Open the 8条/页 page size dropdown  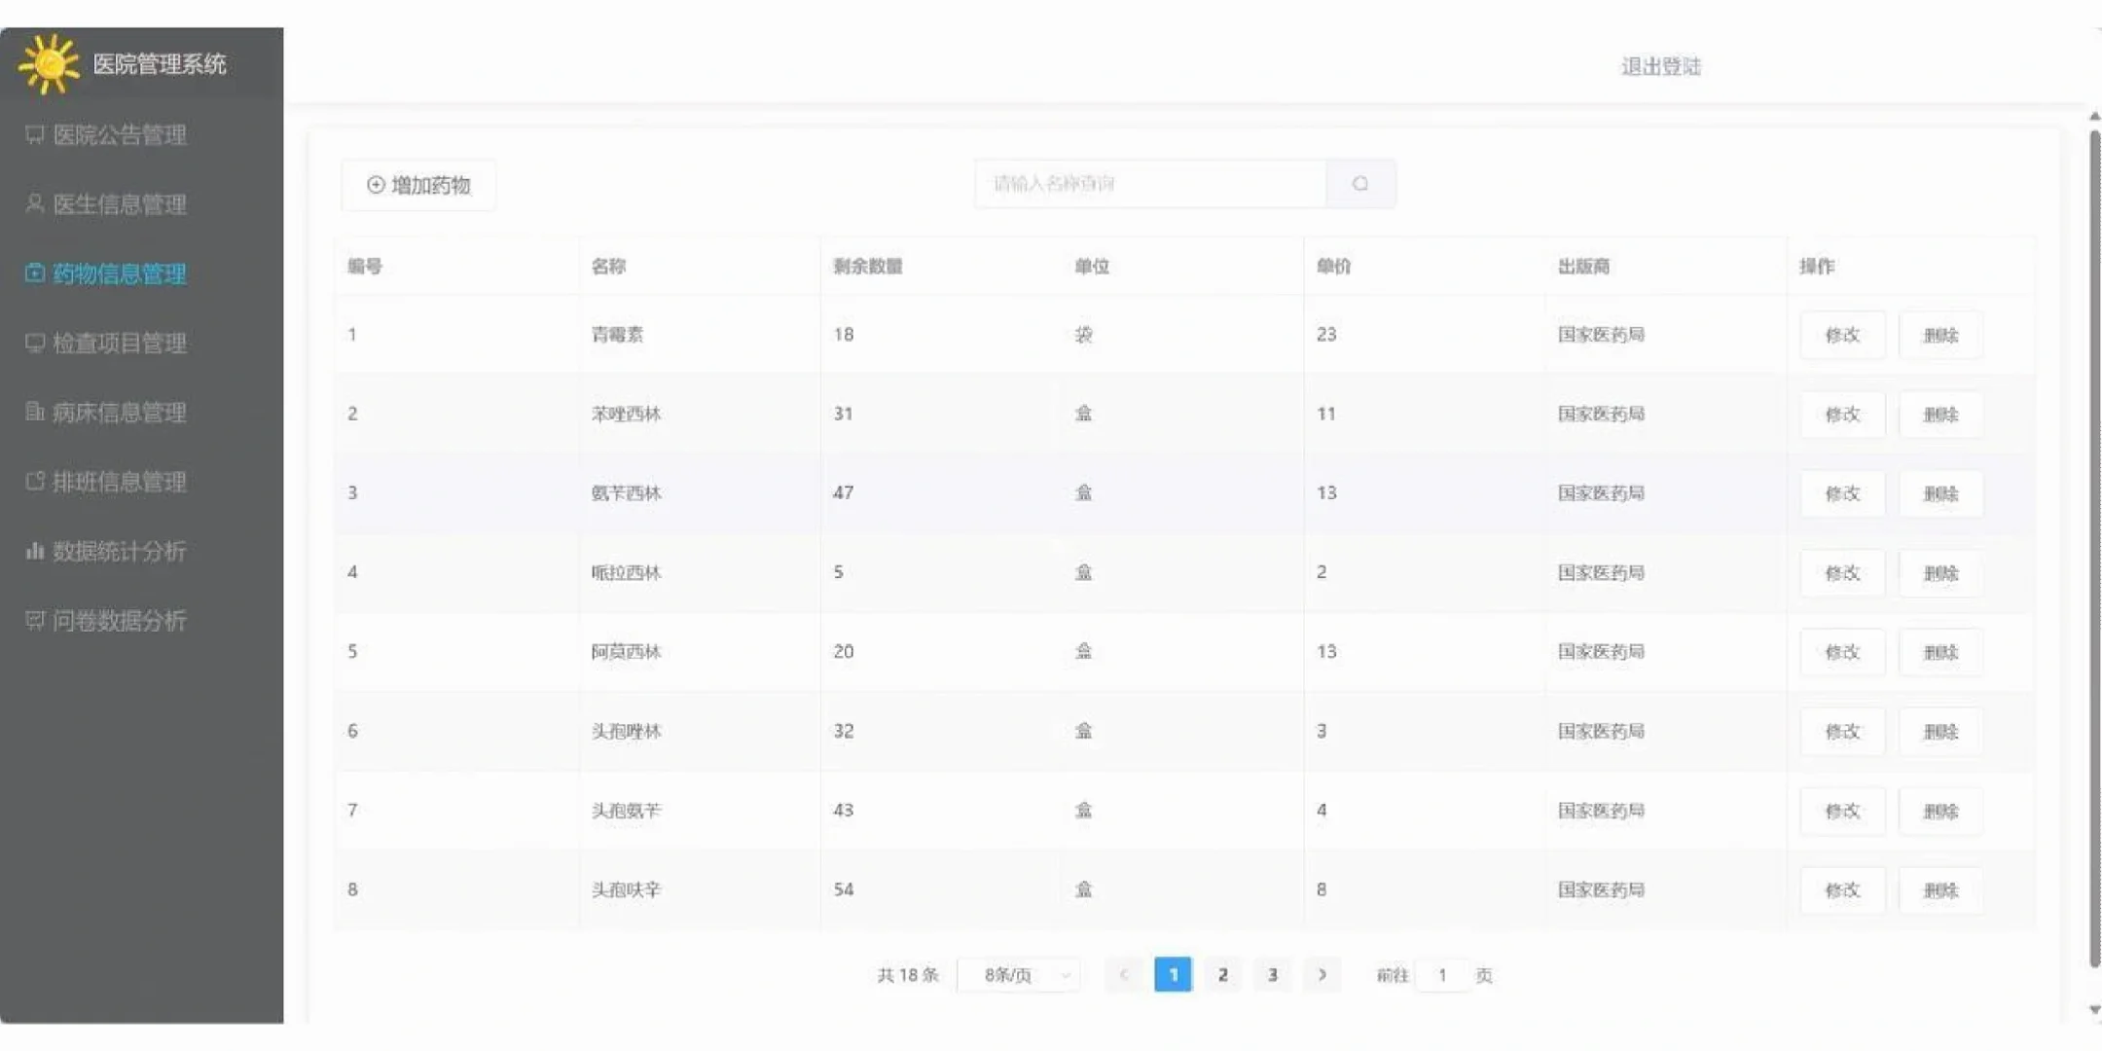pyautogui.click(x=1018, y=974)
